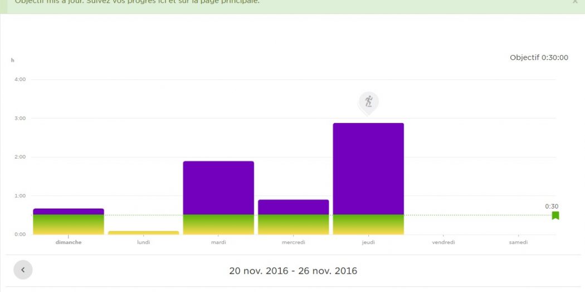
Task: Click the running activity icon above jeudi
Action: (x=368, y=102)
